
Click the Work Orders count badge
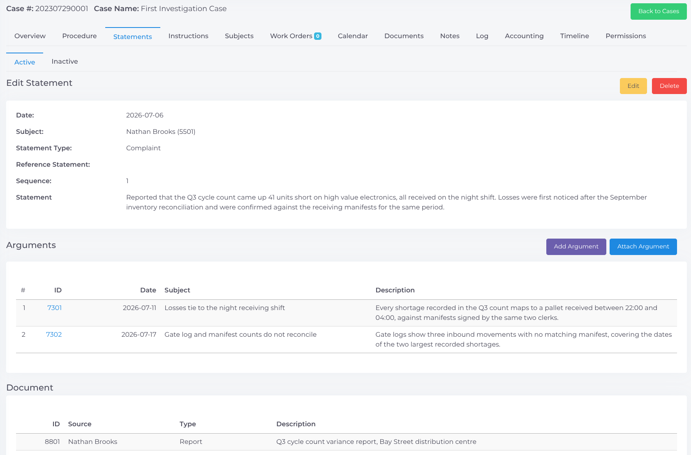tap(318, 36)
